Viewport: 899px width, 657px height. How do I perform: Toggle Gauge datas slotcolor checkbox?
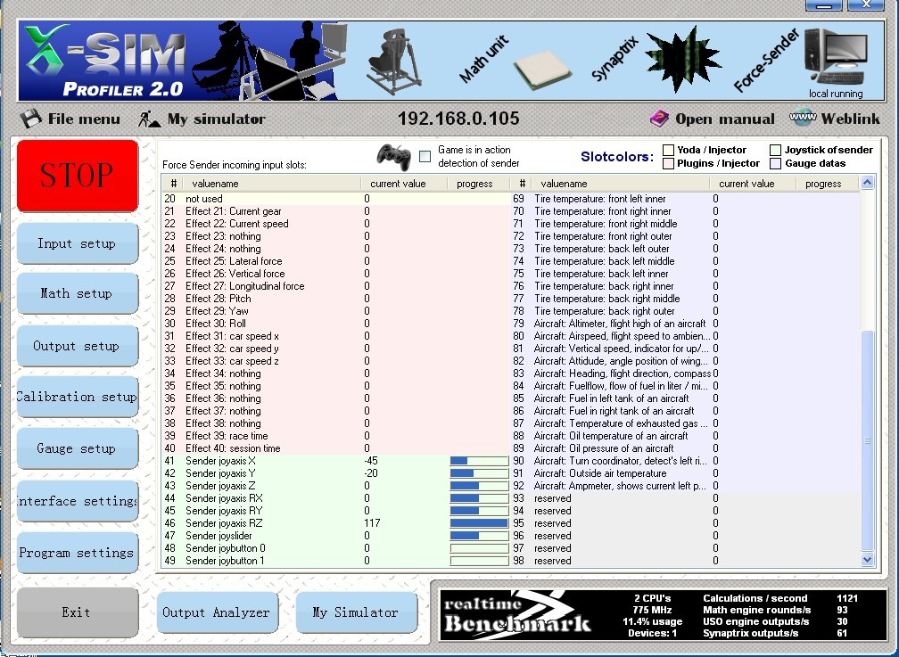tap(775, 163)
